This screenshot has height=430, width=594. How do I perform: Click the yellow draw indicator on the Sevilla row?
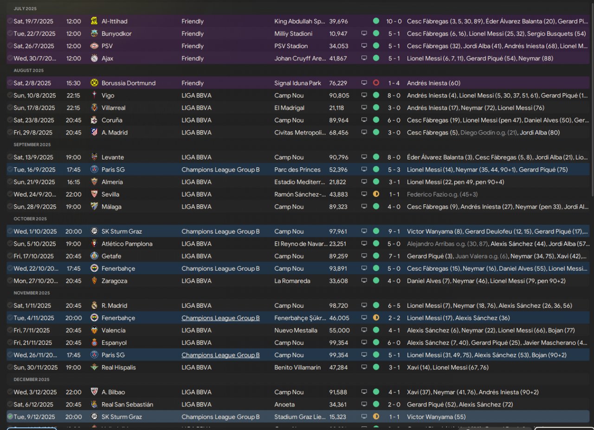click(376, 194)
